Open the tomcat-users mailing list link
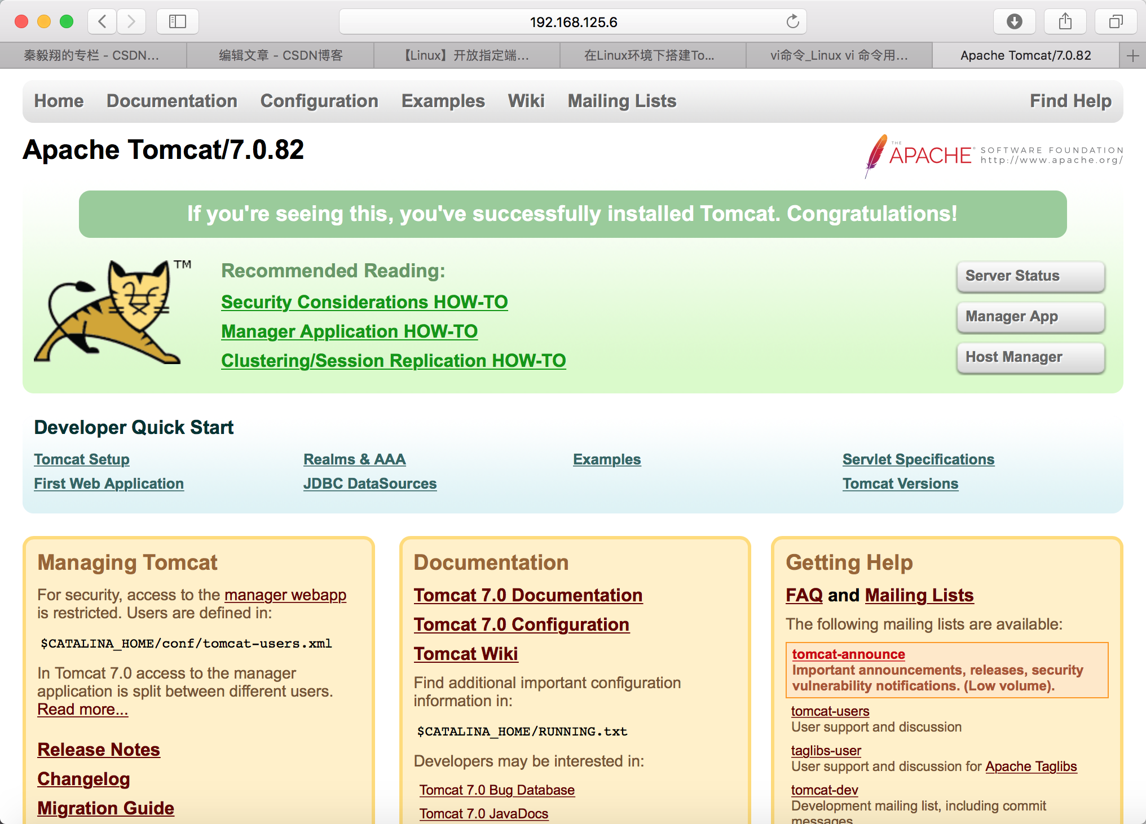The height and width of the screenshot is (824, 1146). (830, 711)
